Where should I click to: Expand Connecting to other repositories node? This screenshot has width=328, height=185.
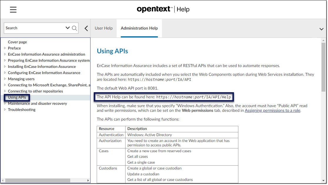pos(5,91)
